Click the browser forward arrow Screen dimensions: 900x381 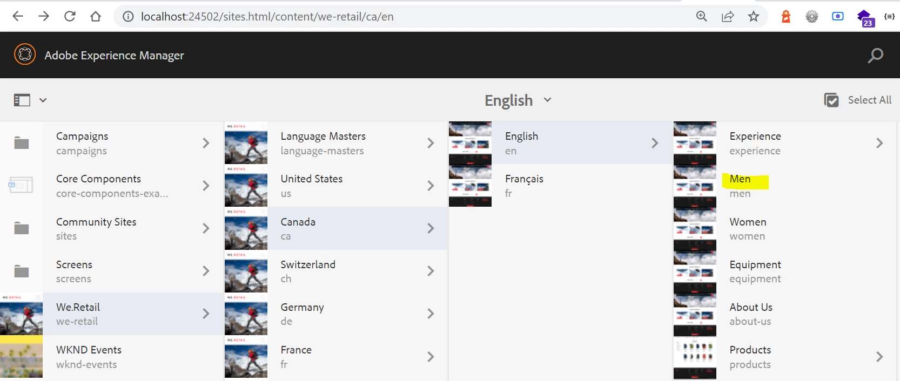pyautogui.click(x=44, y=16)
